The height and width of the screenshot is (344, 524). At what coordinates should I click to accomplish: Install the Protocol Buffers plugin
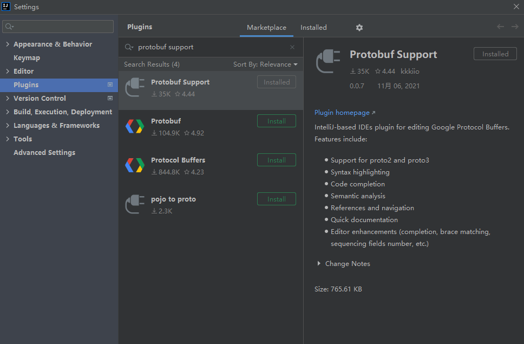[x=277, y=160]
